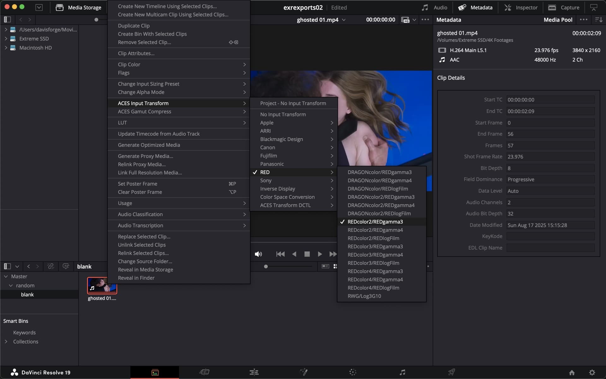Open the ARRI input transform submenu
This screenshot has height=379, width=606.
pyautogui.click(x=294, y=131)
